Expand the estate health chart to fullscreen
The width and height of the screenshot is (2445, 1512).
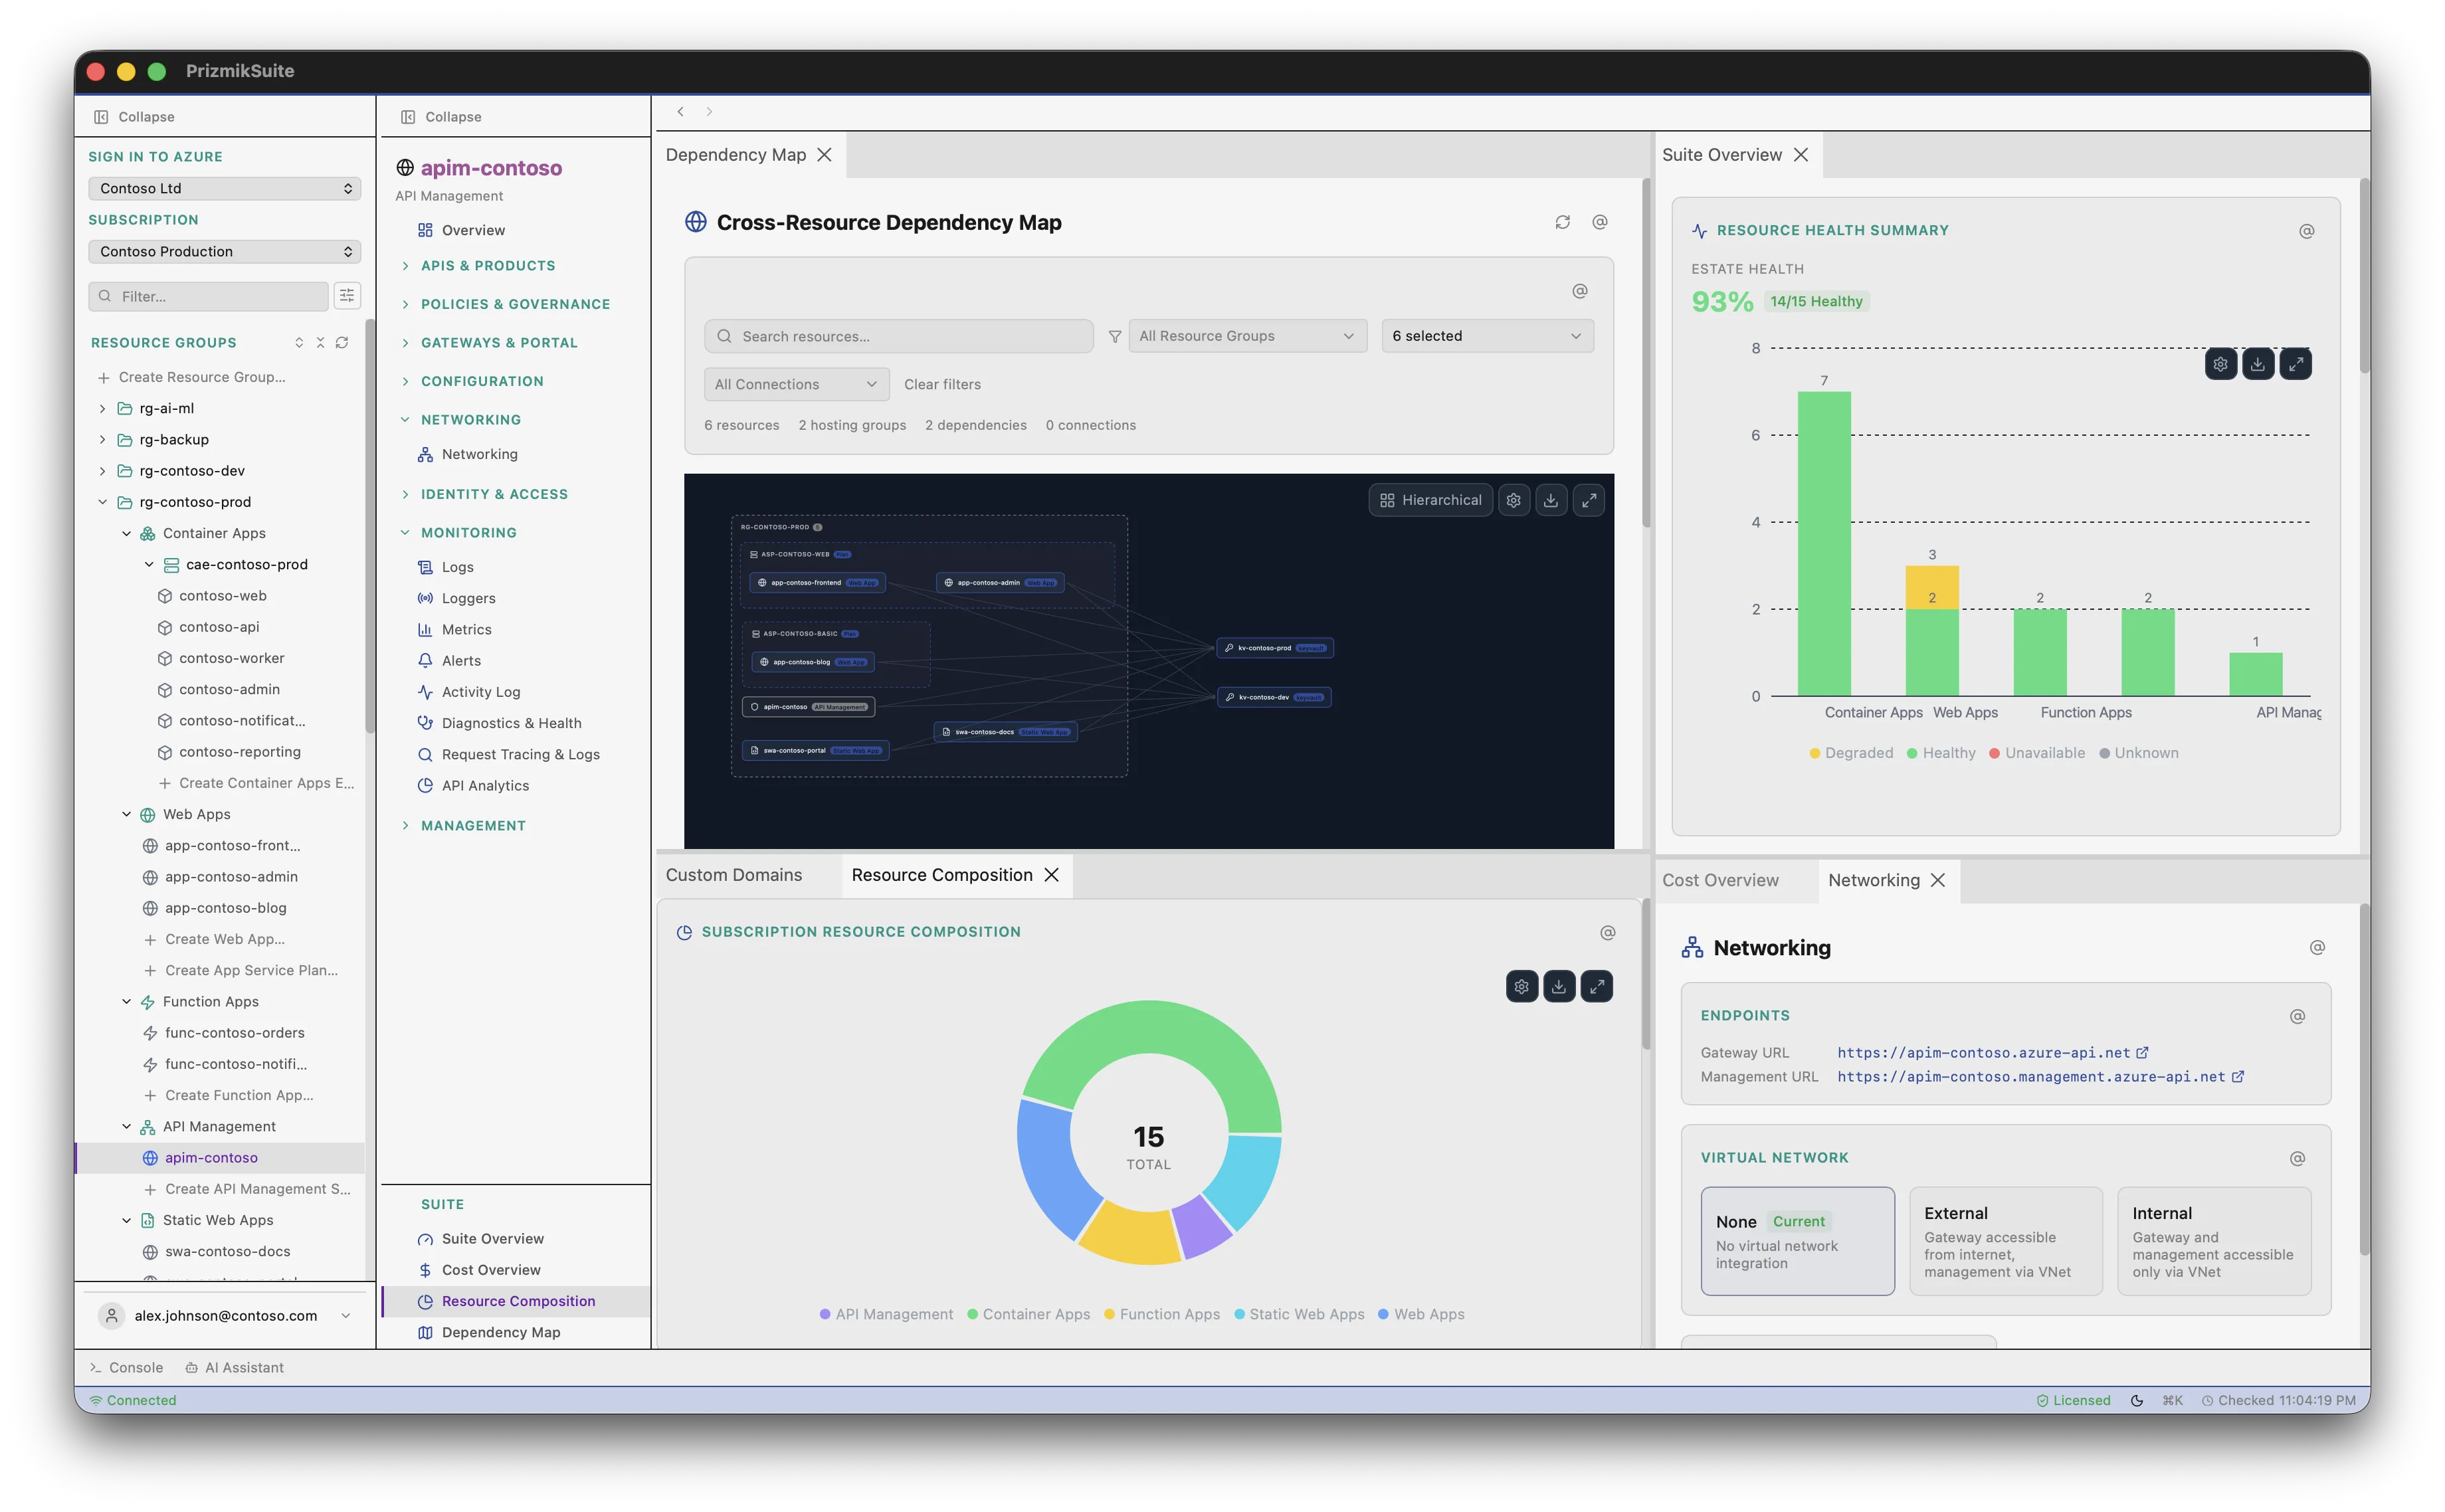coord(2296,363)
